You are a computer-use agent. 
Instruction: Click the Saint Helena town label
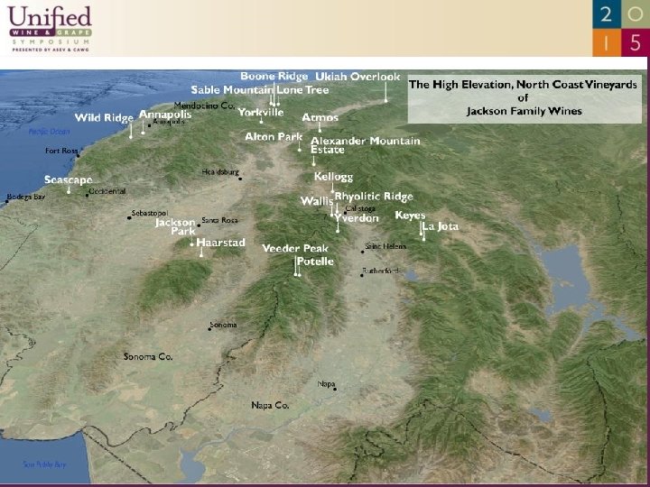[385, 246]
